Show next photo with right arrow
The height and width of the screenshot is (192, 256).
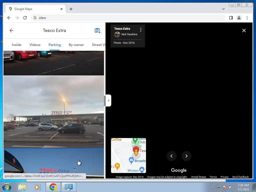coord(186,156)
